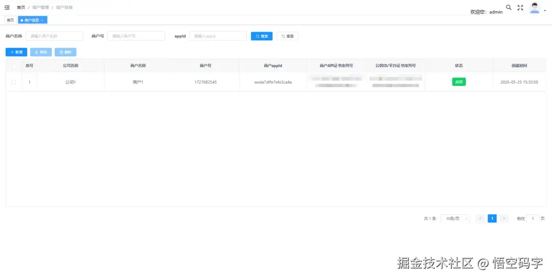Check the select-all header checkbox
552x279 pixels.
coord(14,66)
